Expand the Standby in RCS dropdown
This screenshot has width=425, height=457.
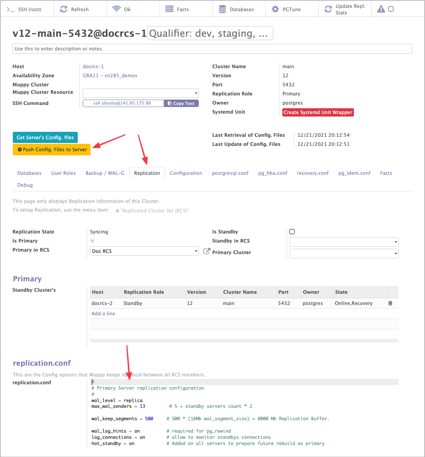344,242
